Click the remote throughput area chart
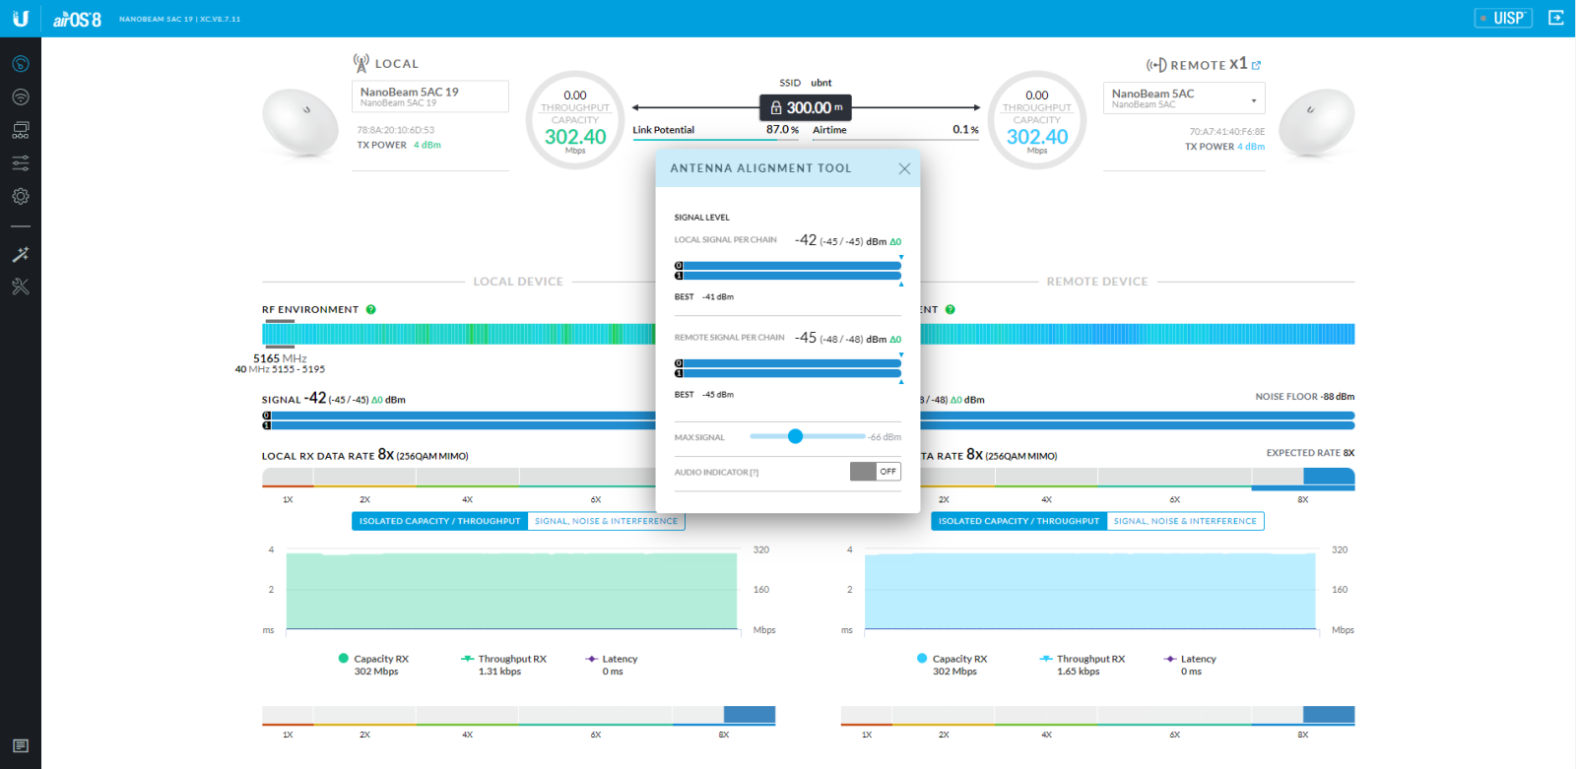This screenshot has height=769, width=1576. click(1090, 591)
